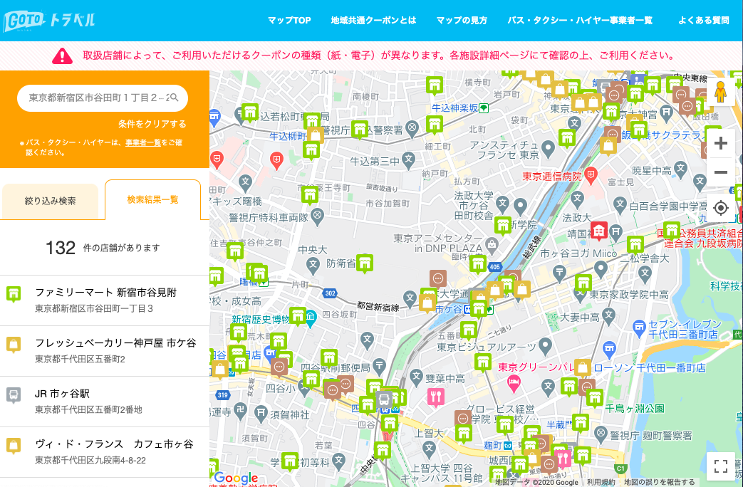
Task: Click the magnifier search icon
Action: coord(174,98)
